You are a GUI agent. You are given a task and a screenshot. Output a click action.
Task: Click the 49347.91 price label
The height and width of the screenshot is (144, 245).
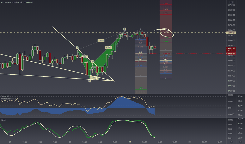231,54
